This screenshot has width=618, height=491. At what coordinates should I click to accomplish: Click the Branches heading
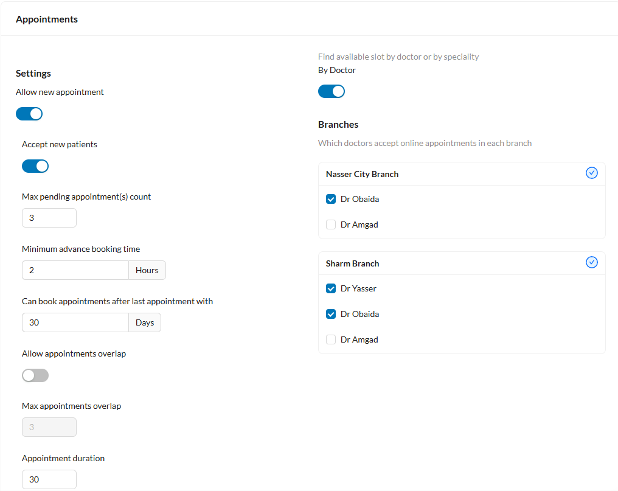(338, 125)
